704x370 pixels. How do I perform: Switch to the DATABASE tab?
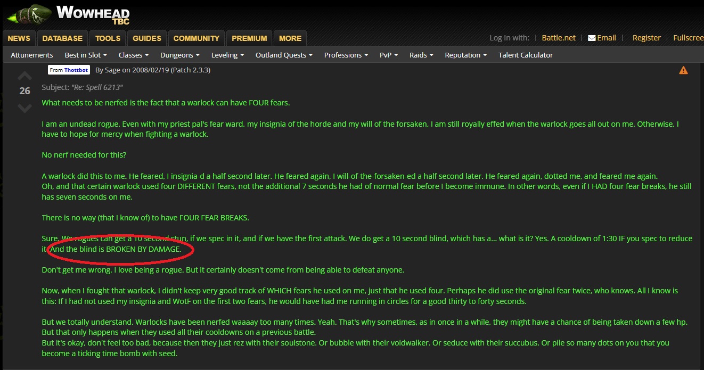[x=62, y=38]
